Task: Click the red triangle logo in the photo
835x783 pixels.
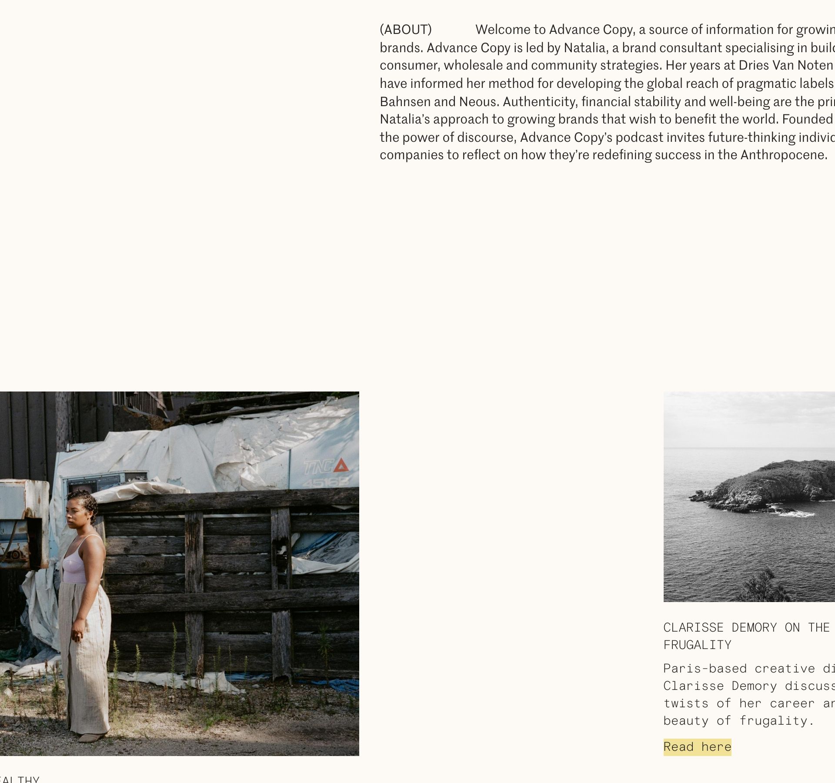Action: 341,465
